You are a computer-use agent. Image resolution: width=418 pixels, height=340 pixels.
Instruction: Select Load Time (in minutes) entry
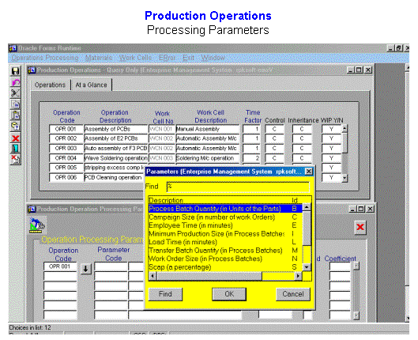225,242
